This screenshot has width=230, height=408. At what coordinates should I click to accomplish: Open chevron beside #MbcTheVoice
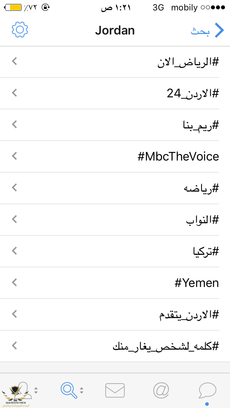pyautogui.click(x=14, y=156)
